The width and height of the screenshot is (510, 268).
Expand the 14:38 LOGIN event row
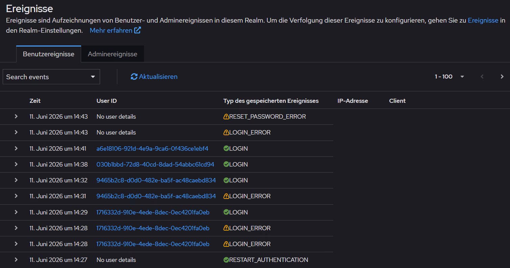coord(16,164)
